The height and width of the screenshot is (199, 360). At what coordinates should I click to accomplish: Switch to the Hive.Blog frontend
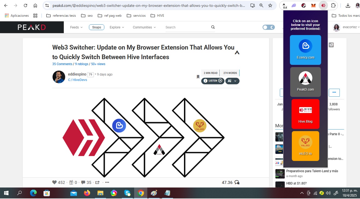tap(306, 114)
